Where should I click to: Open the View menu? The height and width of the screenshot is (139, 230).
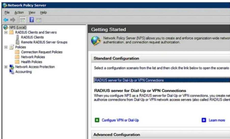[32, 12]
